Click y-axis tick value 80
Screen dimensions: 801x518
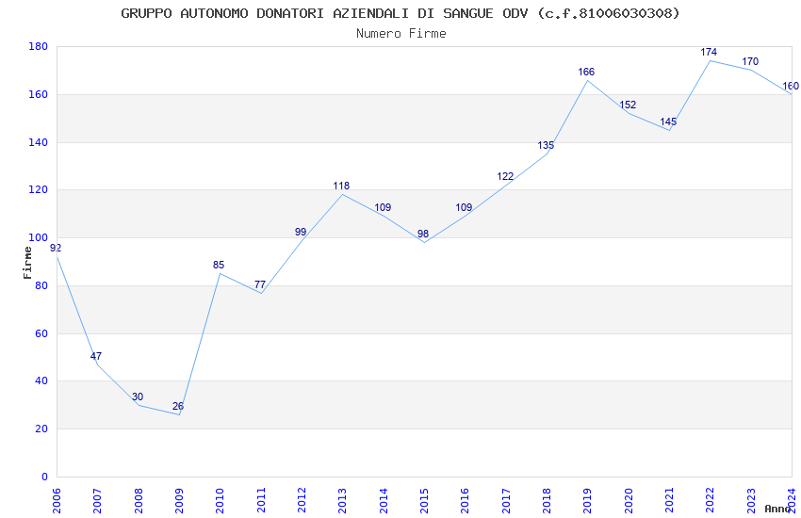[x=41, y=285]
